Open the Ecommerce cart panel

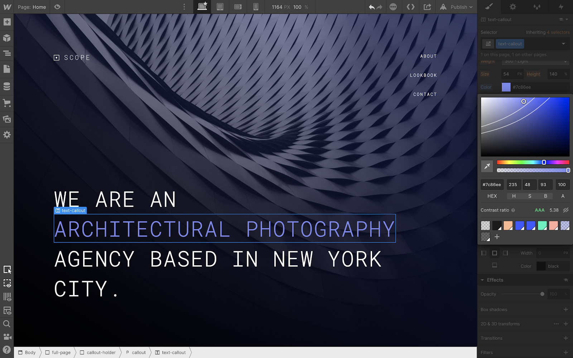tap(7, 103)
